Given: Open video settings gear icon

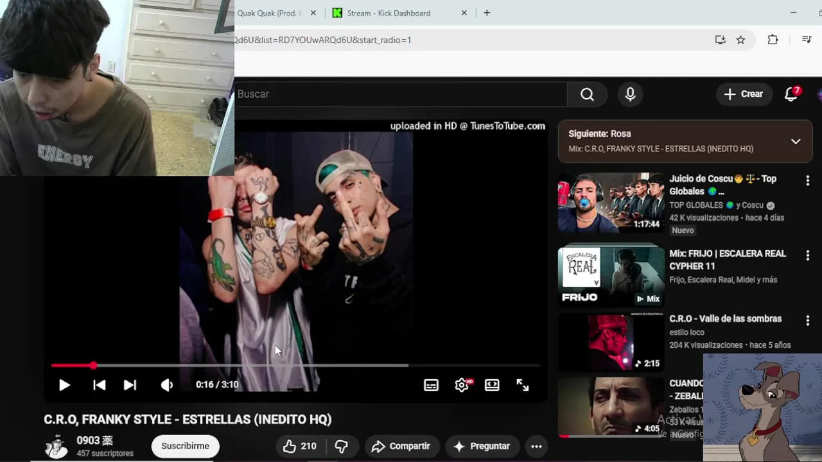Looking at the screenshot, I should 462,385.
